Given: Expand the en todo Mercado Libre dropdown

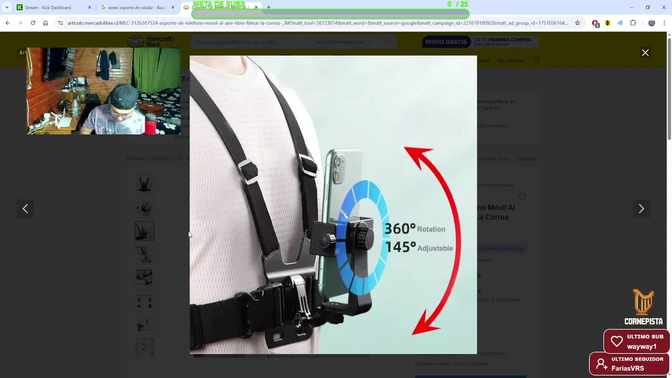Looking at the screenshot, I should (344, 41).
